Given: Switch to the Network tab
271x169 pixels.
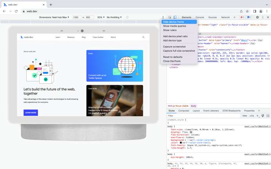Looking at the screenshot, I should coord(225,17).
